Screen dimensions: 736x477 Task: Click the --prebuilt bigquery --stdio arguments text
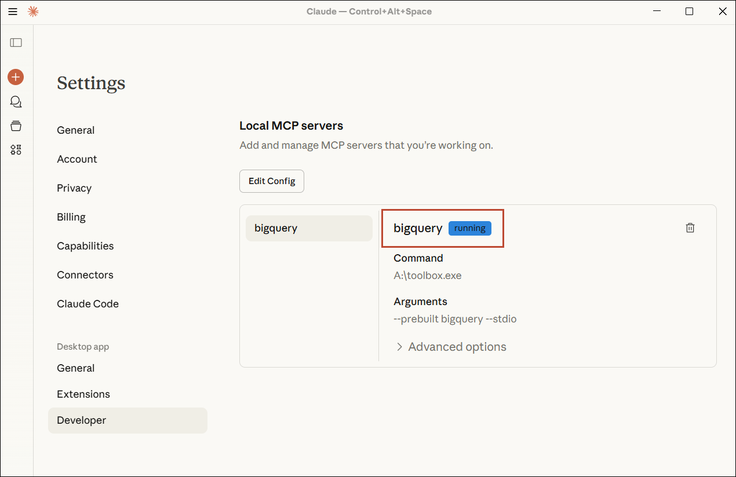coord(455,319)
